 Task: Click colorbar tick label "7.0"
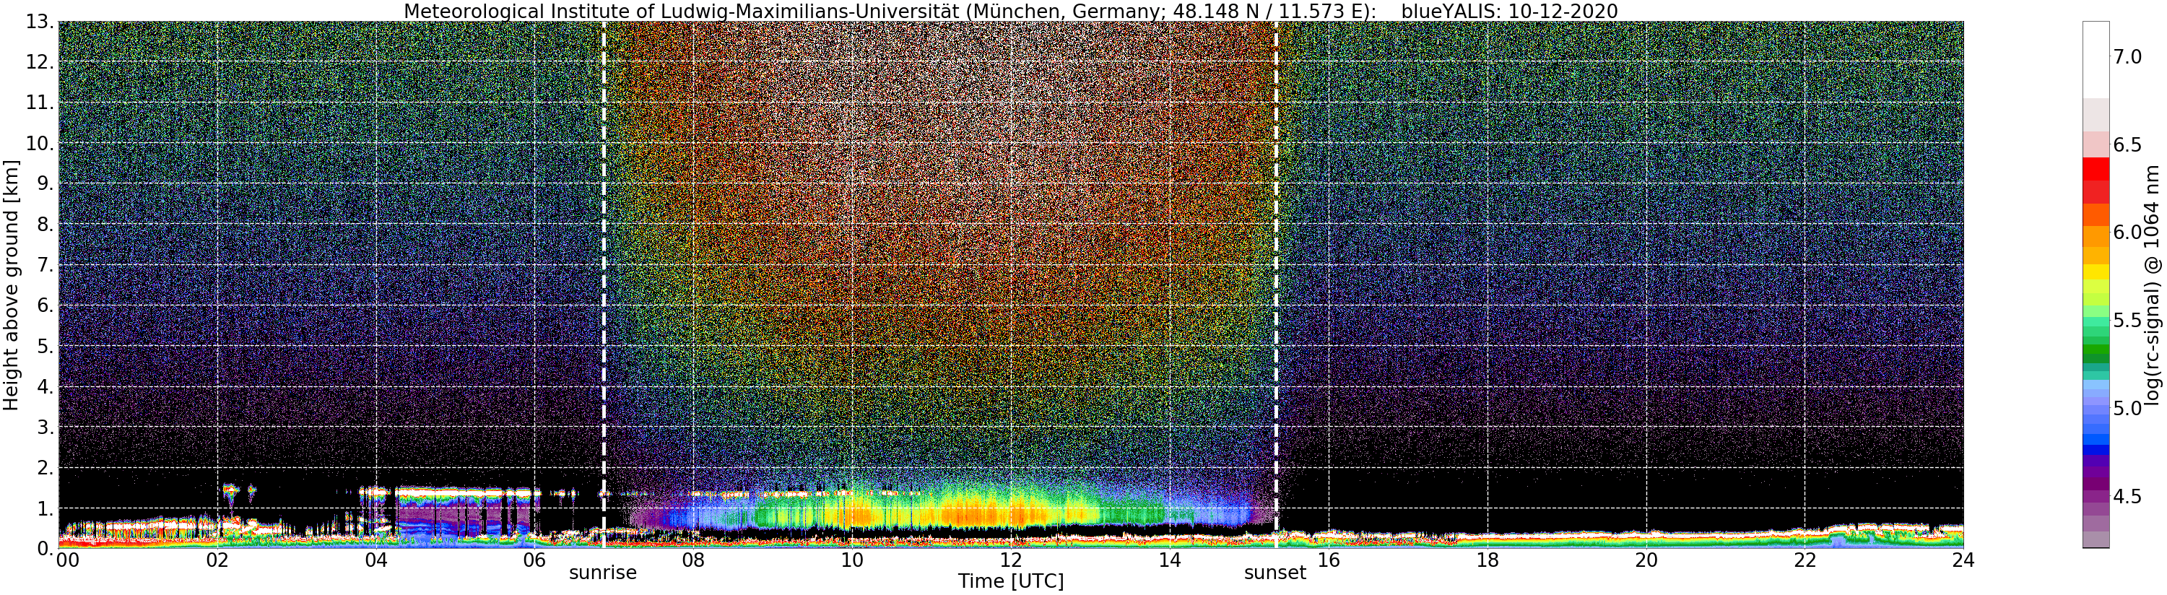pos(2126,56)
